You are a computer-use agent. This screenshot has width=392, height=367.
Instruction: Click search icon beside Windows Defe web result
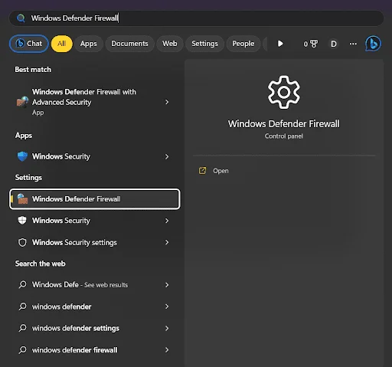(22, 284)
